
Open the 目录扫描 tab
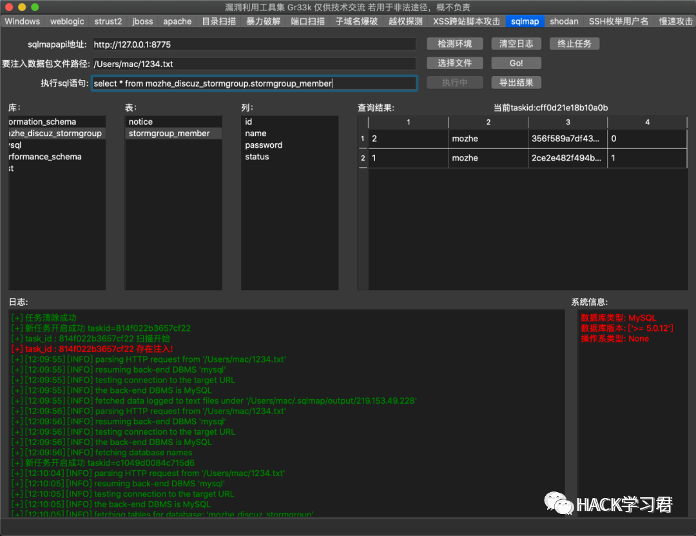click(219, 21)
